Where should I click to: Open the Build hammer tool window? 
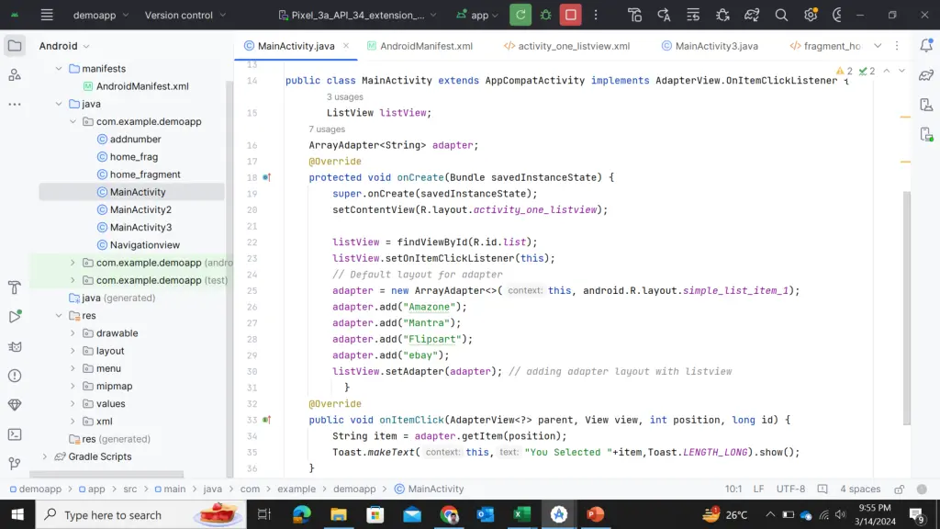coord(15,287)
